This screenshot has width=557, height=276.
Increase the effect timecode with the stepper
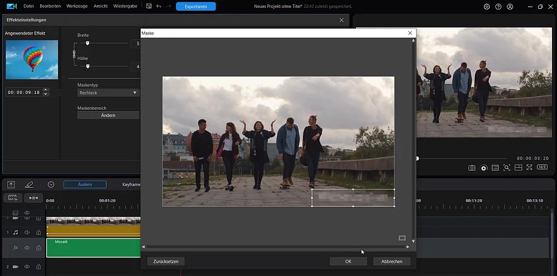tap(46, 90)
